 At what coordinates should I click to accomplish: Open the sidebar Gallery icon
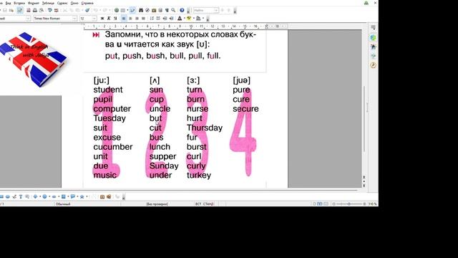pyautogui.click(x=373, y=56)
